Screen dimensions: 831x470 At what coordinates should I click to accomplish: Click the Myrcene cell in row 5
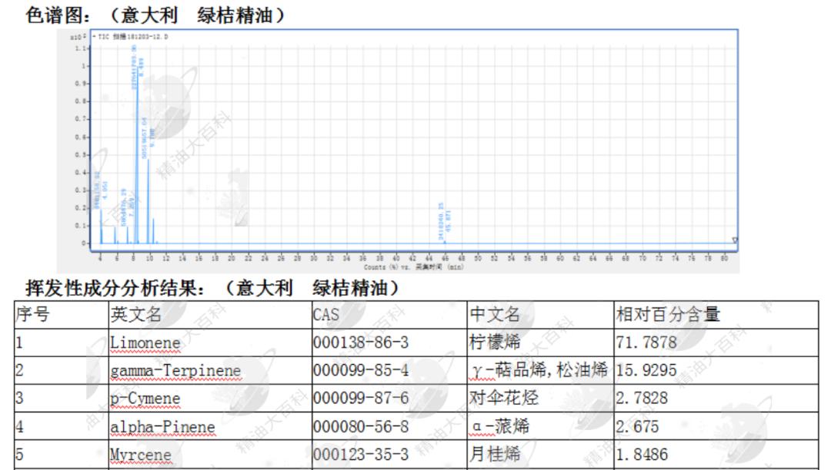tap(140, 455)
